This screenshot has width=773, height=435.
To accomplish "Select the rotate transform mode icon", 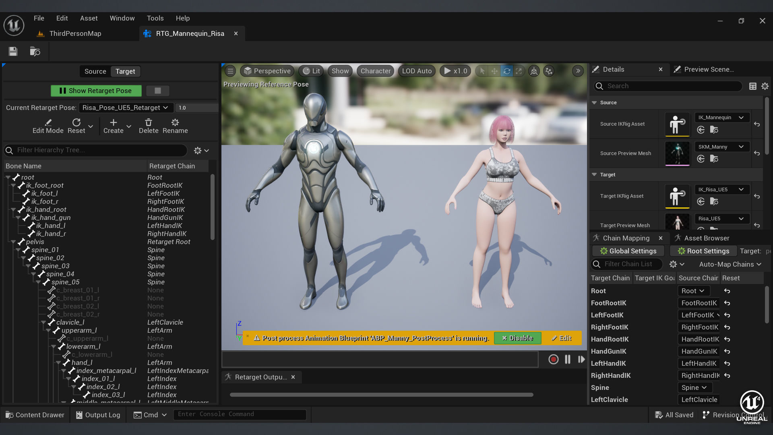I will [506, 71].
